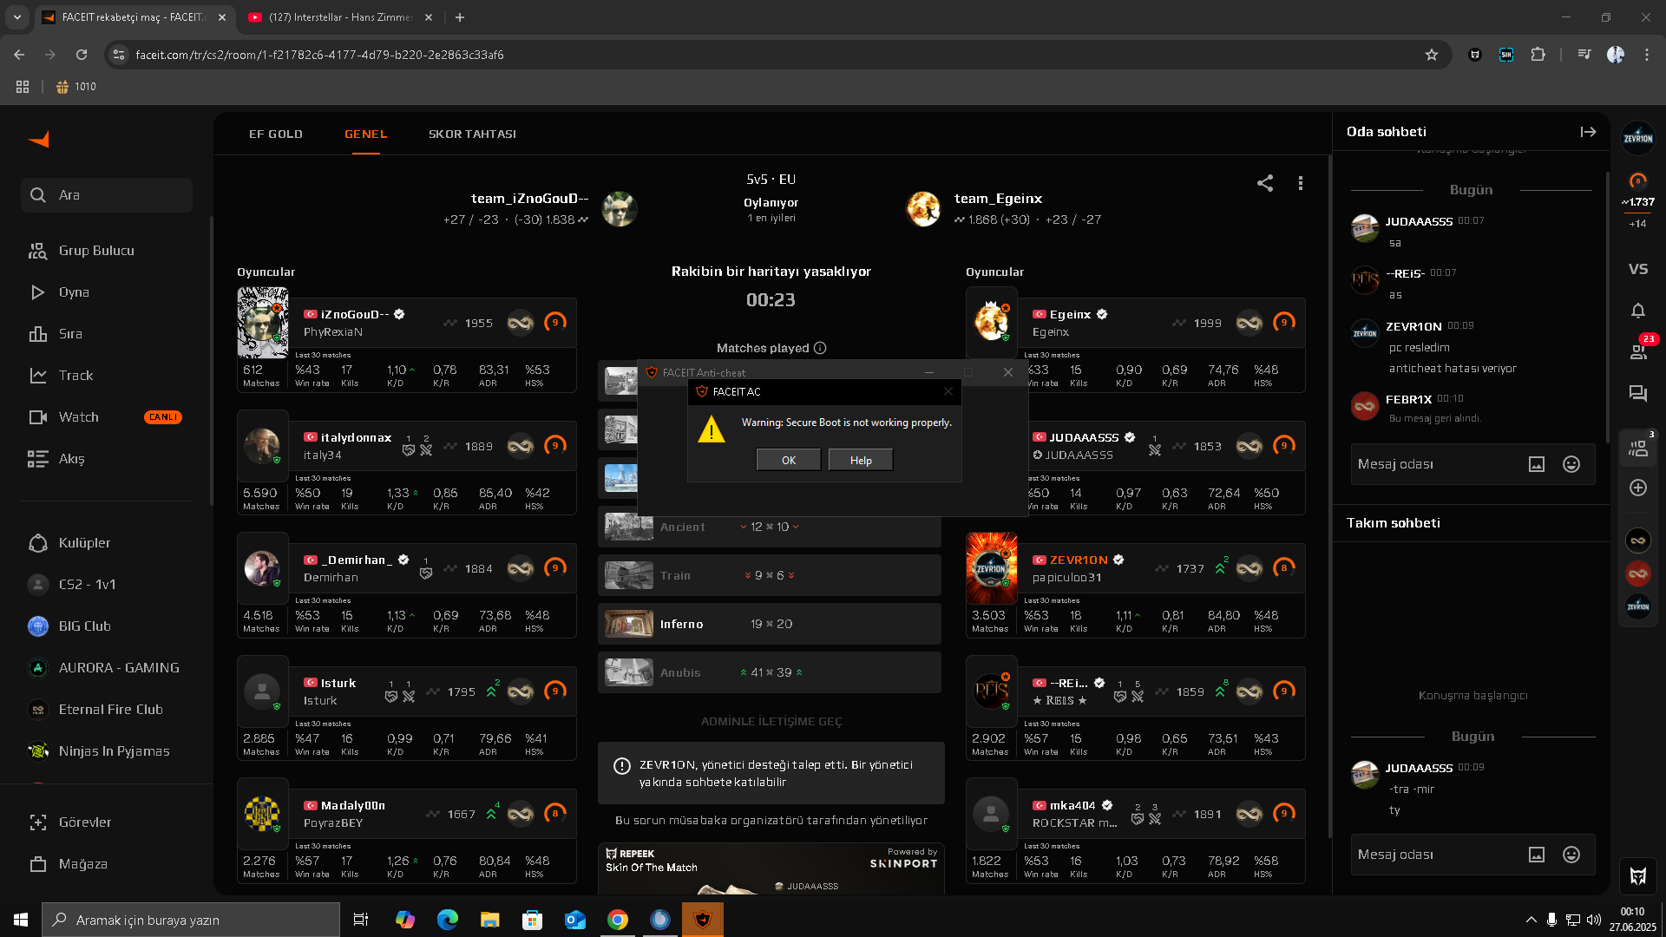Screen dimensions: 1666x937
Task: Launch Microsoft Edge from taskbar
Action: 447,920
